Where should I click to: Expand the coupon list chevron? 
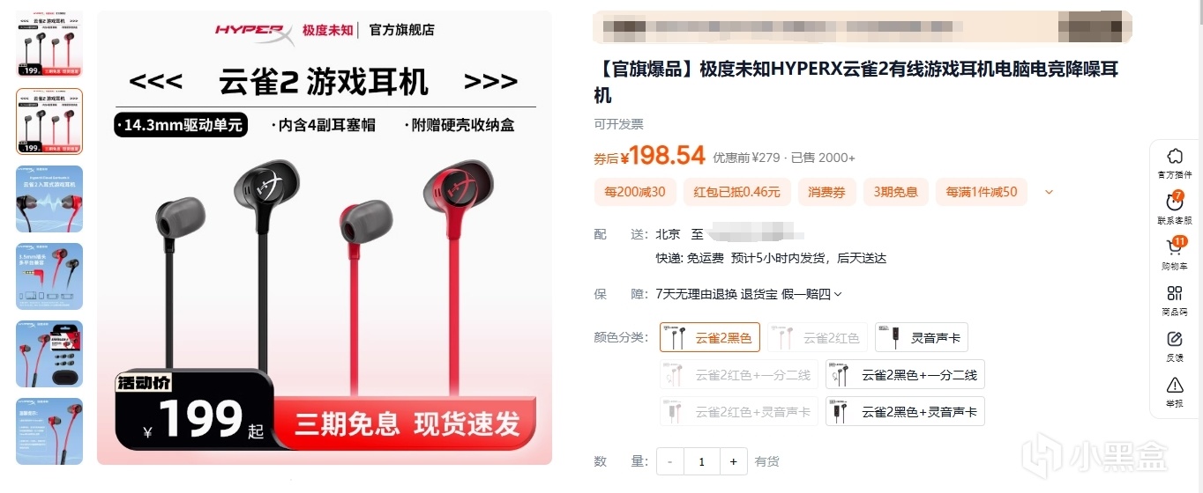tap(1049, 192)
